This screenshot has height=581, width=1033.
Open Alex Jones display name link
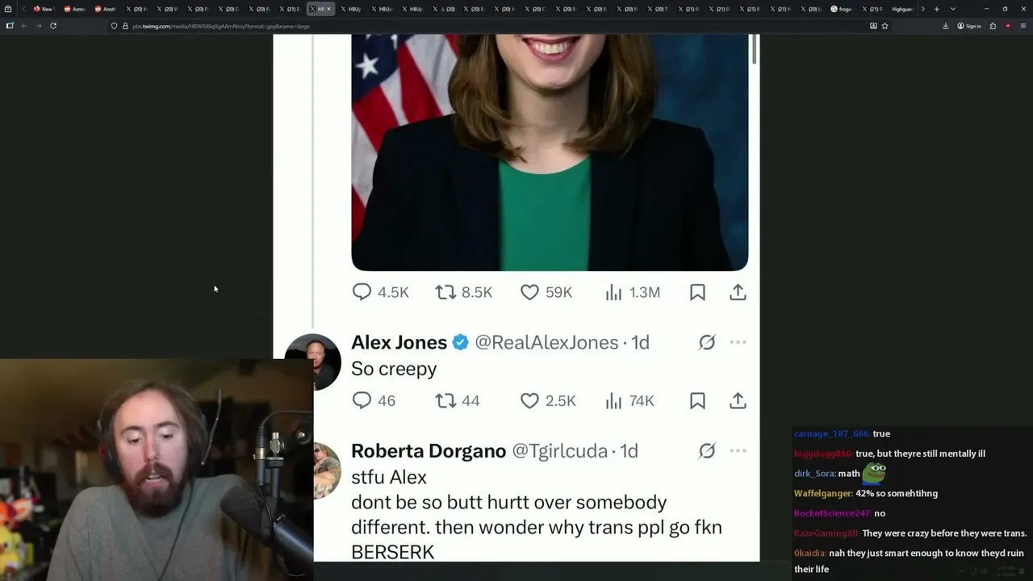[x=399, y=342]
